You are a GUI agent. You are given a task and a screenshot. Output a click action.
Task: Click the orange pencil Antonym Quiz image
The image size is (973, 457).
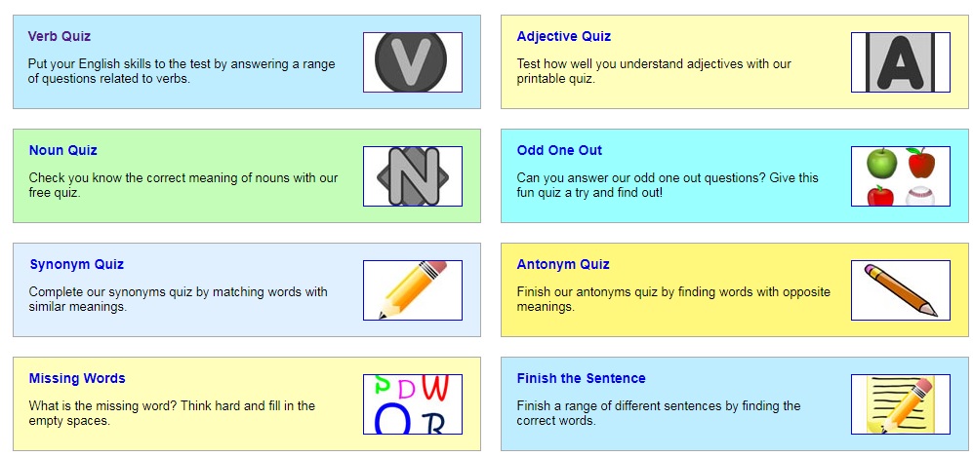coord(901,289)
